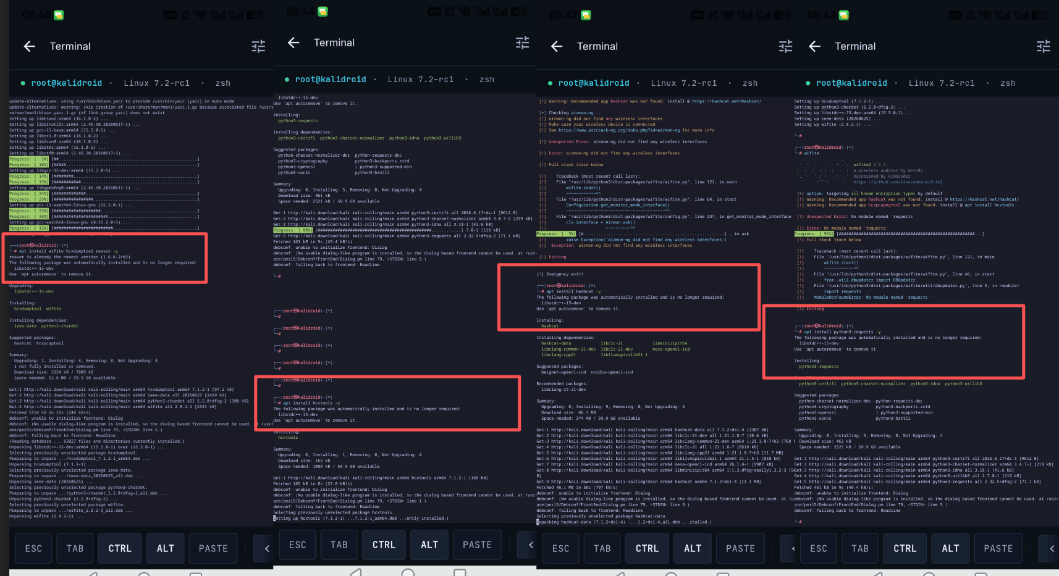Image resolution: width=1059 pixels, height=576 pixels.
Task: Expand extra keys chevron in the 08:43 terminal
Action: click(x=1052, y=548)
